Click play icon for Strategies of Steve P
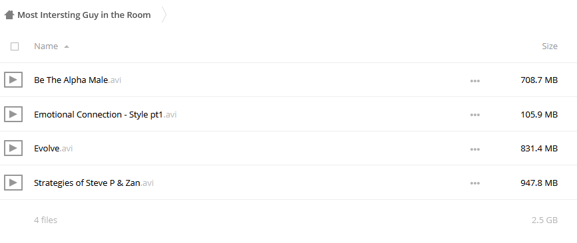 13,183
